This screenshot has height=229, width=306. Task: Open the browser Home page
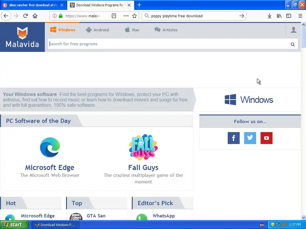[35, 16]
